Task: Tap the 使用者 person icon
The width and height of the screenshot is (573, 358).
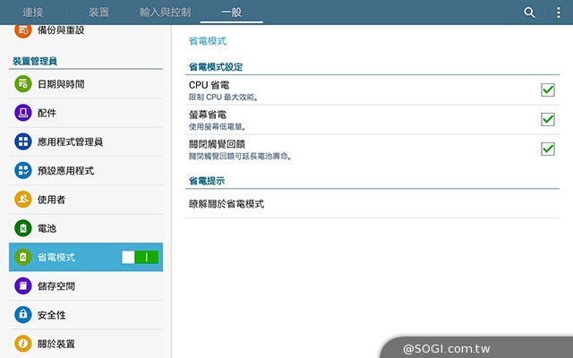Action: point(22,200)
